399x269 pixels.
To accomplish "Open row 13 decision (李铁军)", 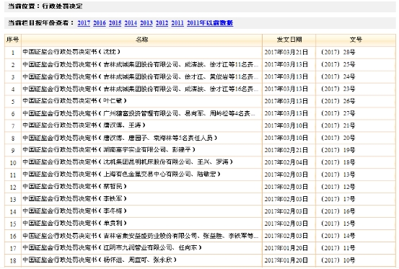I will point(74,198).
